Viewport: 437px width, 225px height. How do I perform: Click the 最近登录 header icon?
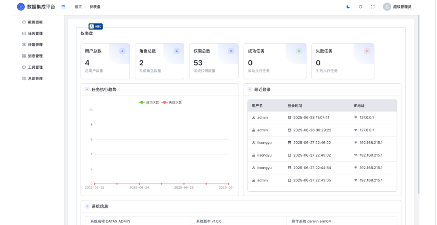coord(250,89)
